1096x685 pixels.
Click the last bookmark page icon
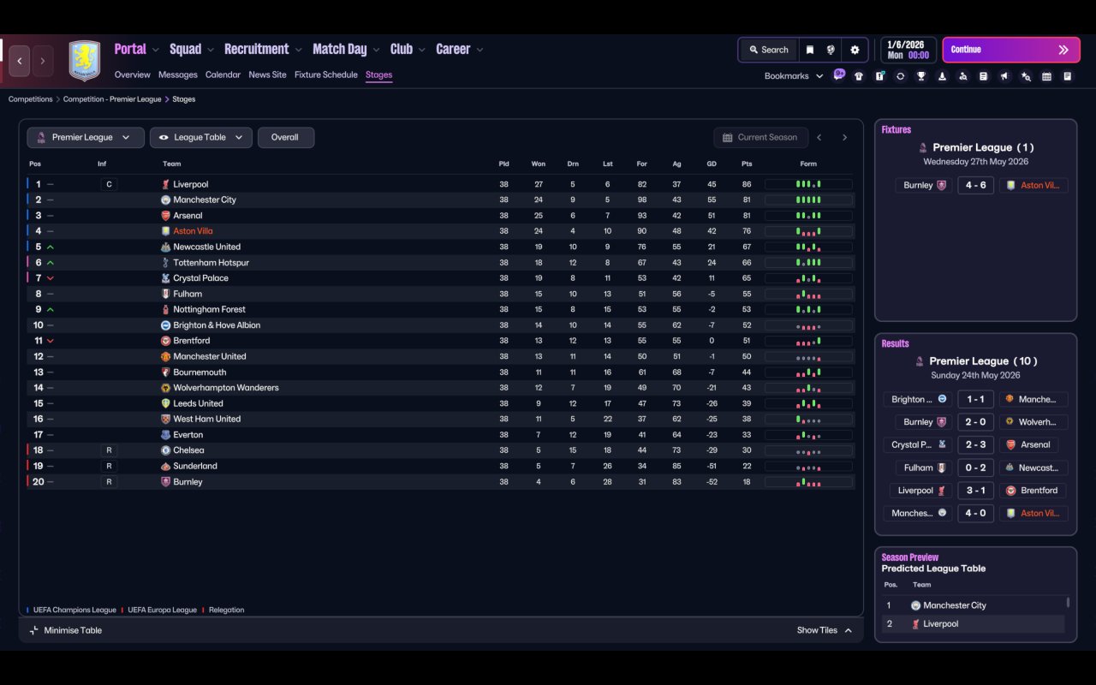point(1068,76)
